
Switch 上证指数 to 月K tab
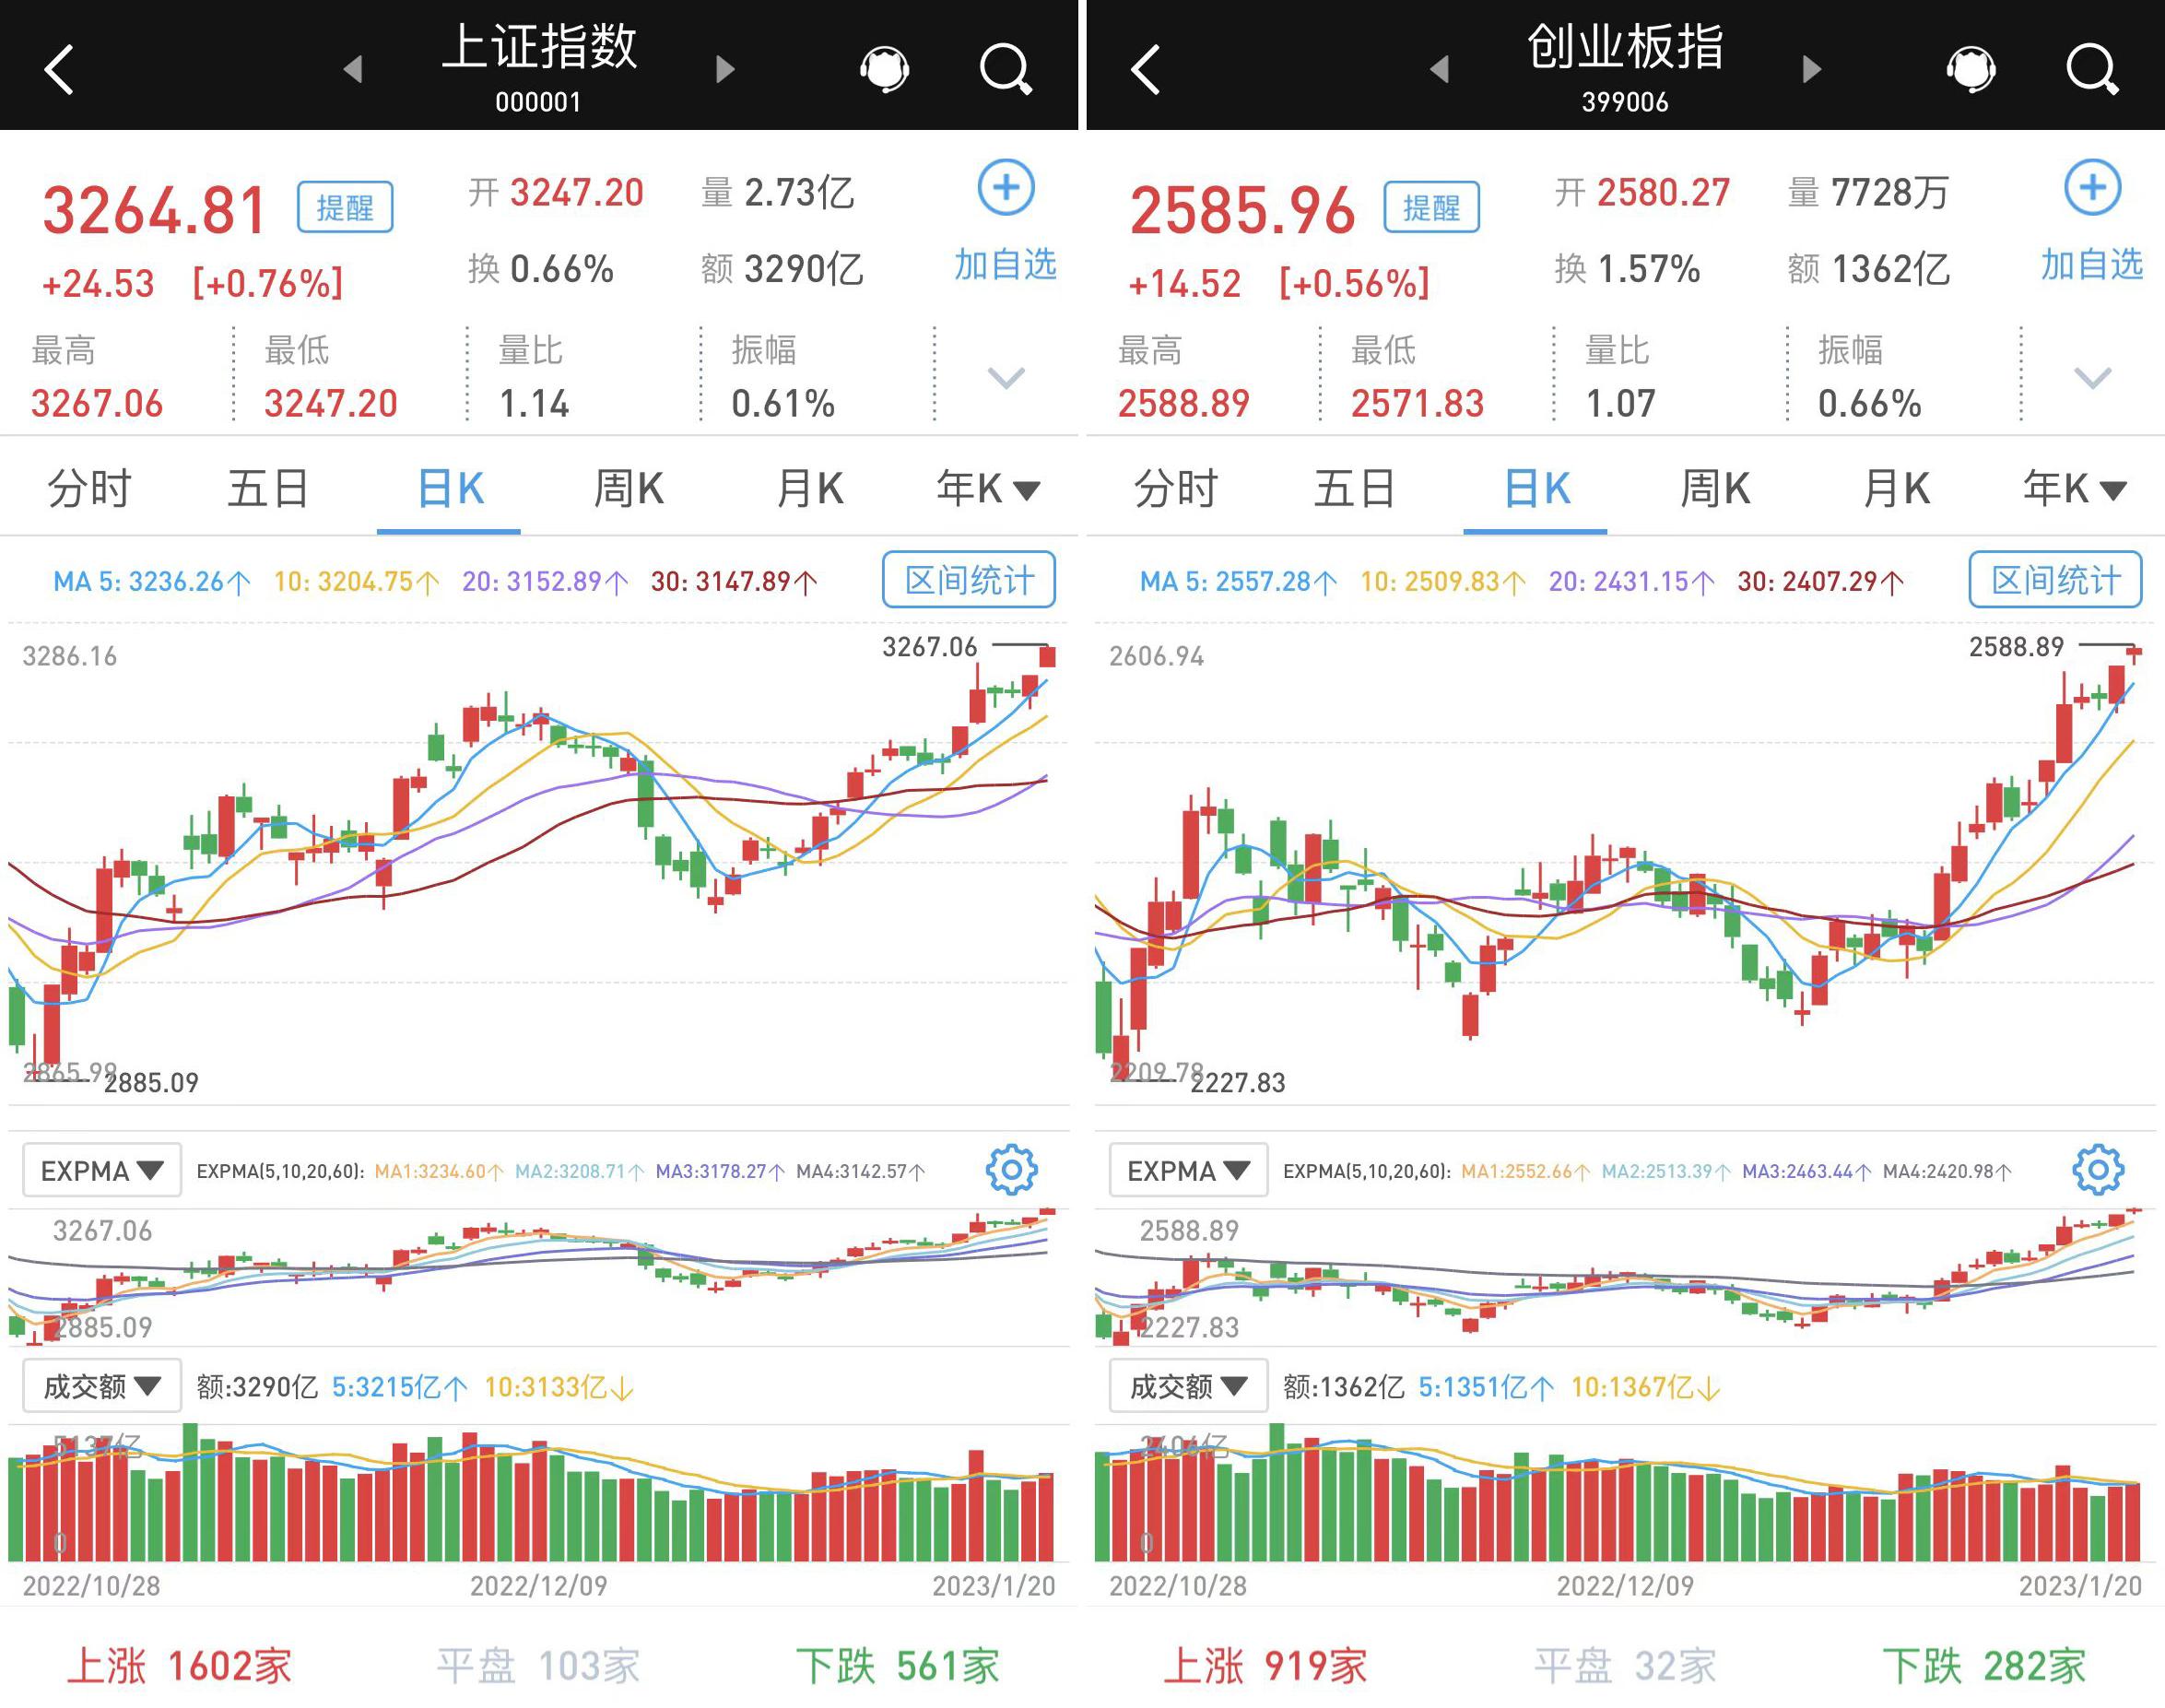(810, 489)
